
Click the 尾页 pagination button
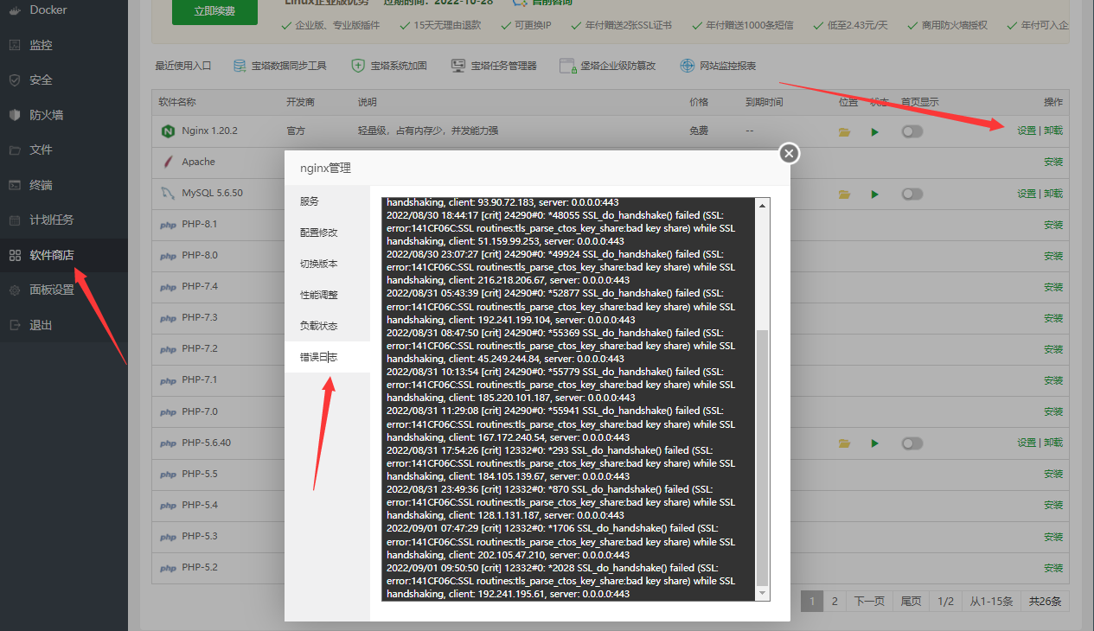tap(912, 601)
